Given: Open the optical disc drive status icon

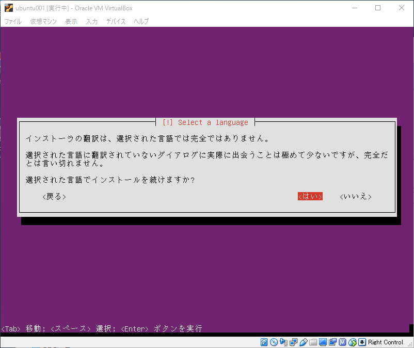Looking at the screenshot, I should tap(274, 342).
